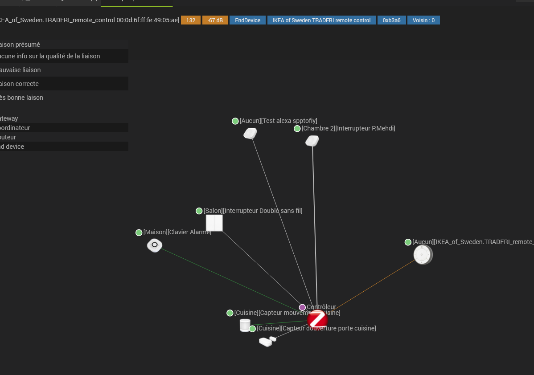Click green dot beside Interrupteur Double sans fil

pyautogui.click(x=199, y=211)
